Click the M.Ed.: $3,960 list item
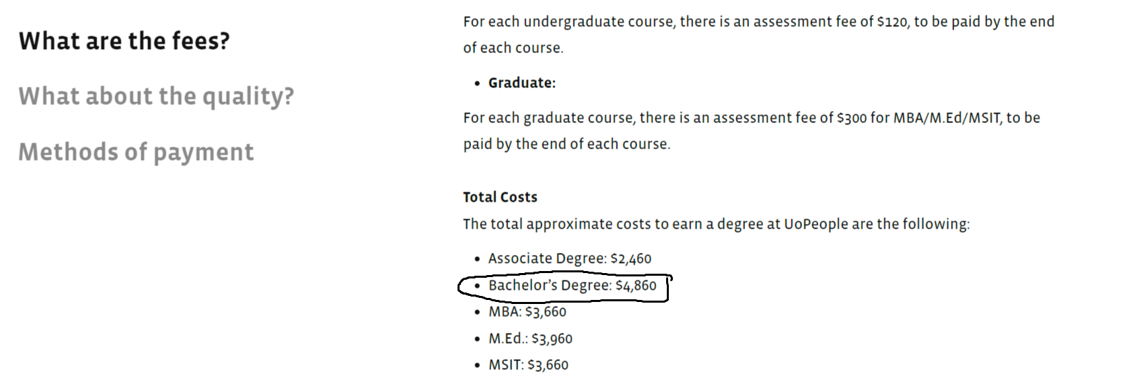 (530, 338)
